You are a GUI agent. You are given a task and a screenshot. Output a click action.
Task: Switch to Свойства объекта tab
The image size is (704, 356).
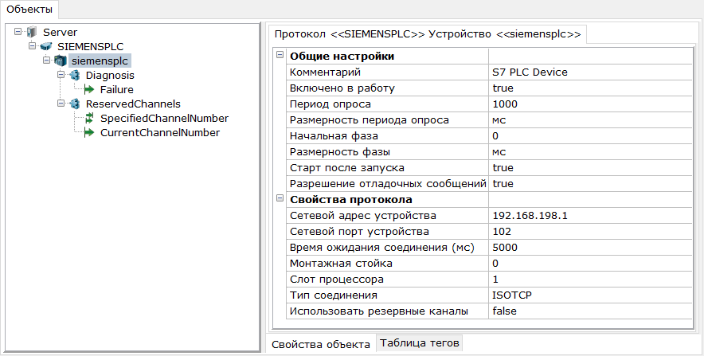pos(321,344)
